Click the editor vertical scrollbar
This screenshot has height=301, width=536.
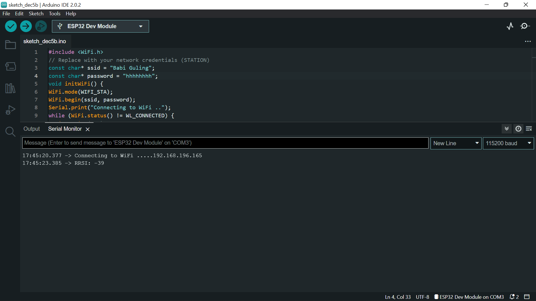click(x=533, y=84)
